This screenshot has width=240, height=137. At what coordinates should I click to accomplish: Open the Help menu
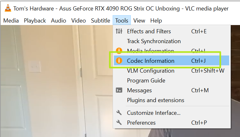(156, 21)
